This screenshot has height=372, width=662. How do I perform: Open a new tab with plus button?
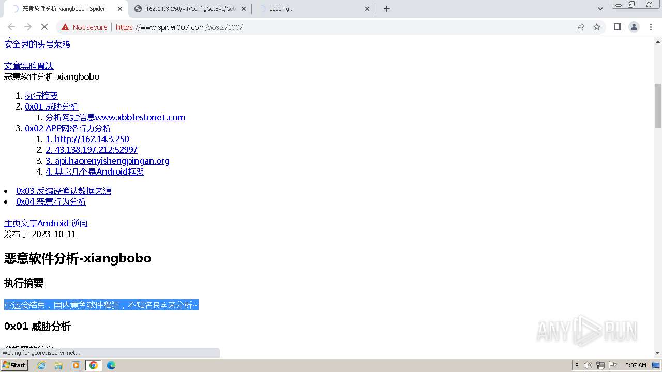click(x=387, y=9)
